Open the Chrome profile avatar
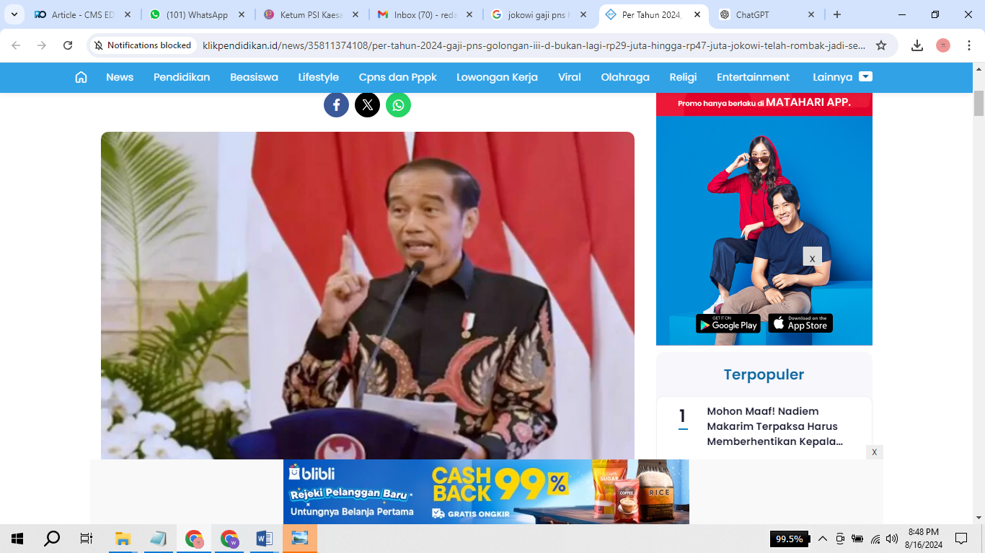Screen dimensions: 985x553 click(943, 45)
